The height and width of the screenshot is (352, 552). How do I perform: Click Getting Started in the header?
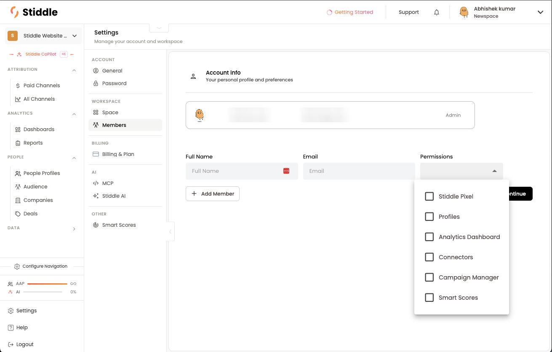click(x=350, y=12)
